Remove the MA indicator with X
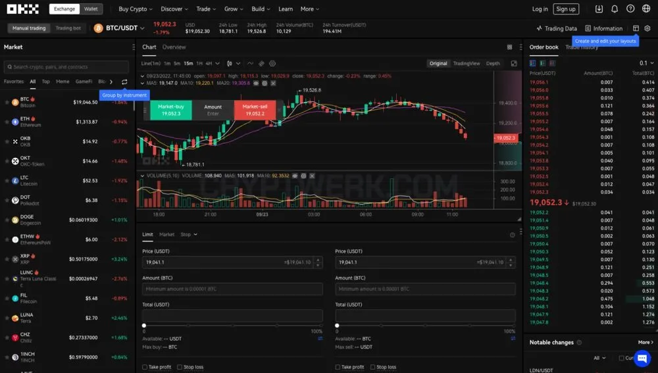658x373 pixels. pos(273,83)
